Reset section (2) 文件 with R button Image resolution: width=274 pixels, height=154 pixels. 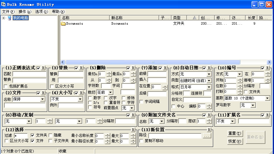(43, 93)
